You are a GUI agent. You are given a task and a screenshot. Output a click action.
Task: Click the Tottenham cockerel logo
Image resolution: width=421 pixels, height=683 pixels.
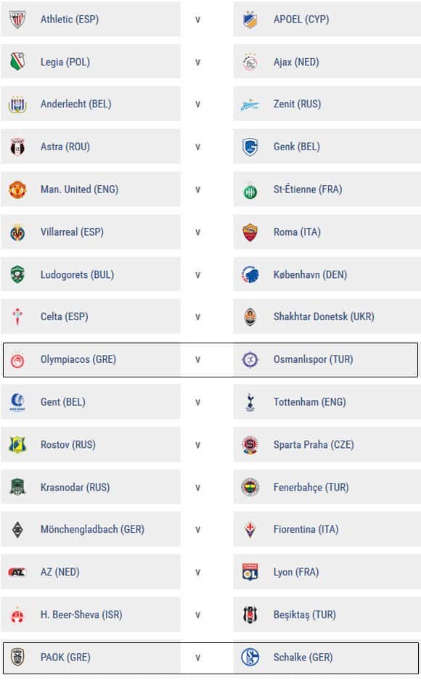(250, 402)
